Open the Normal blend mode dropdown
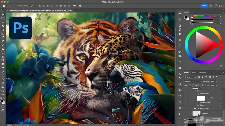 pyautogui.click(x=193, y=81)
